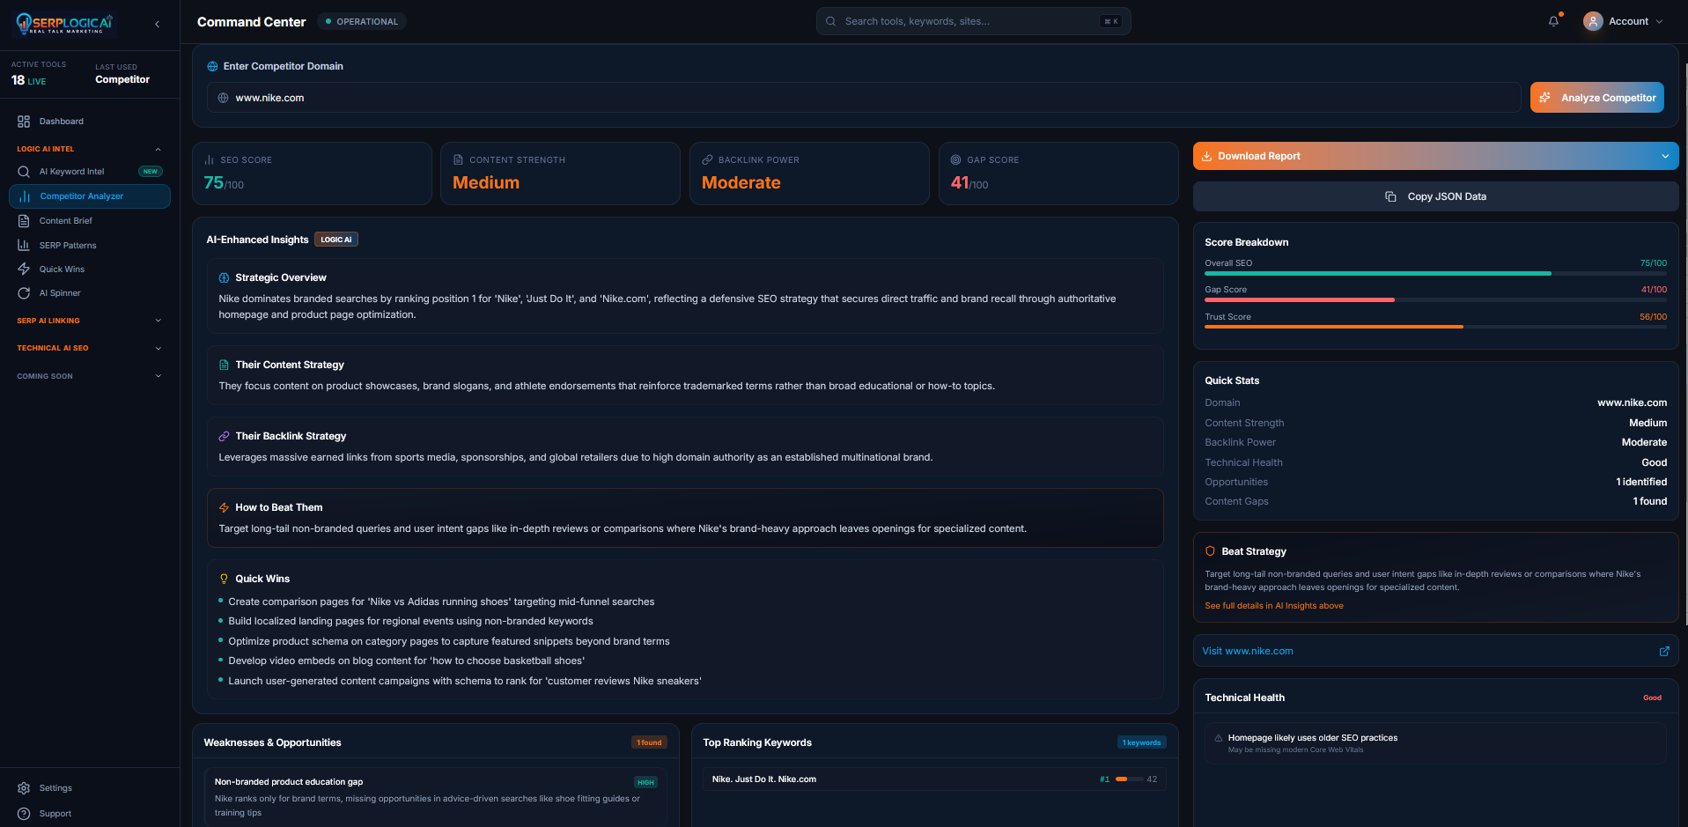Click the Beat Strategy shield icon

click(1210, 551)
